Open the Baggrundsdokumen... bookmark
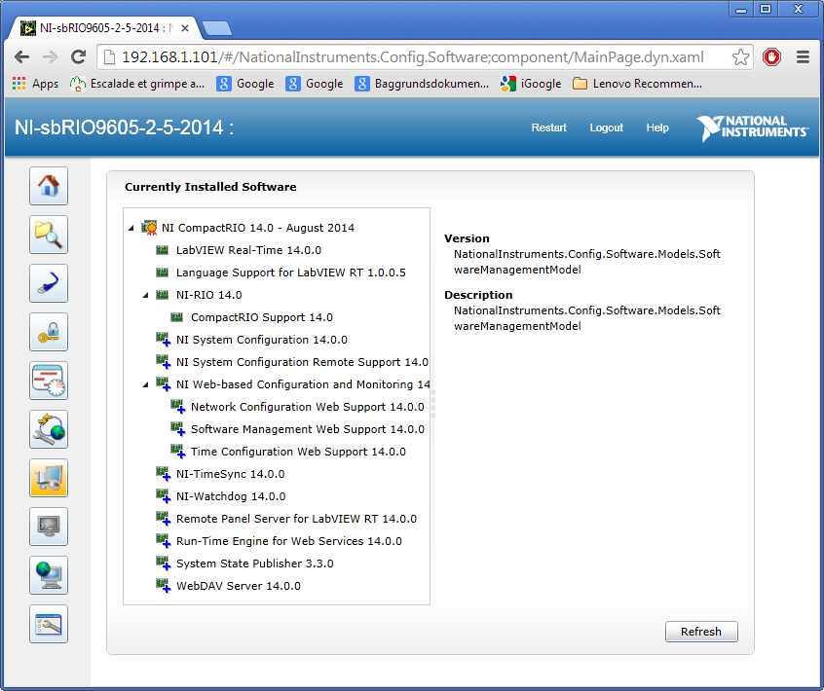 (422, 84)
